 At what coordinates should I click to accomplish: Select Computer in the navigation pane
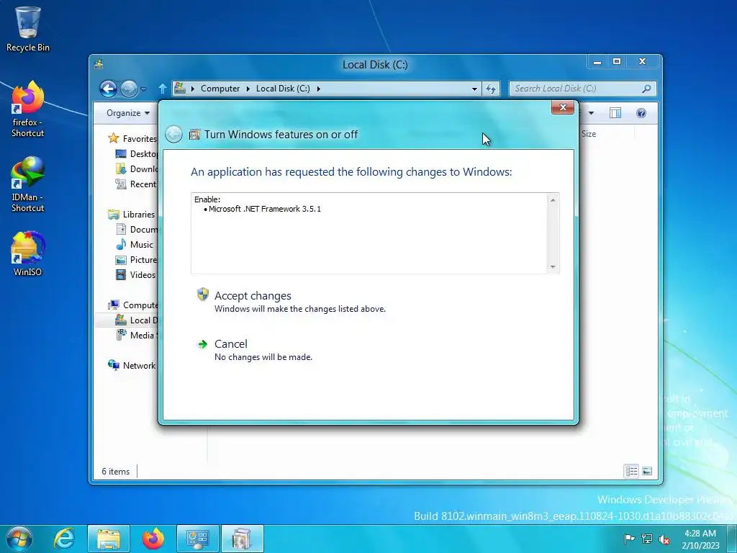click(133, 305)
